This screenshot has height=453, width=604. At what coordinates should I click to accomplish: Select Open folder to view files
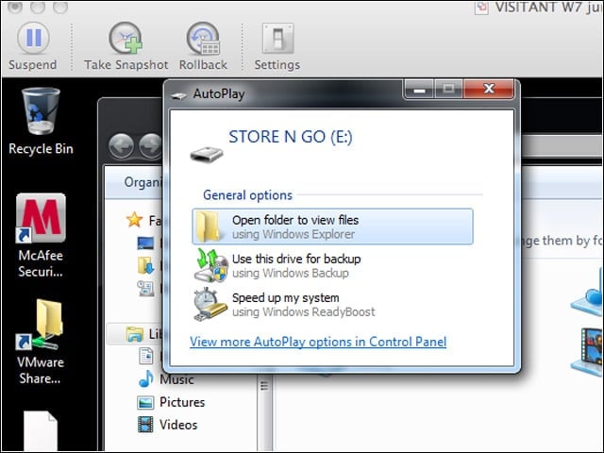click(x=332, y=226)
